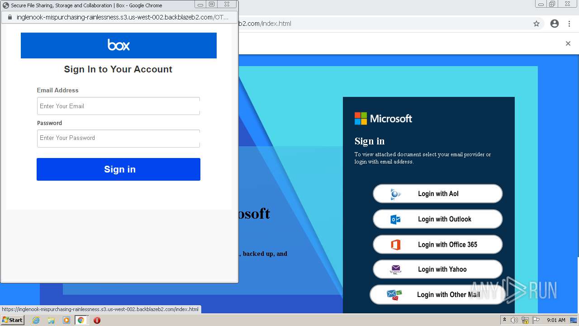Click the network tray icon
The image size is (579, 326).
[525, 320]
